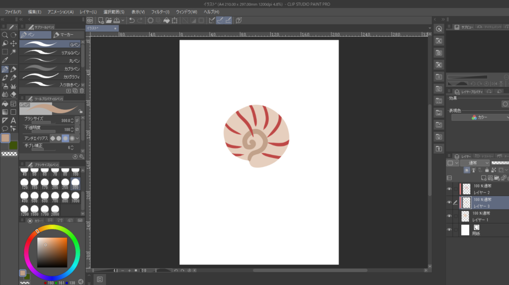Open the カラー expression color dropdown

coord(480,117)
